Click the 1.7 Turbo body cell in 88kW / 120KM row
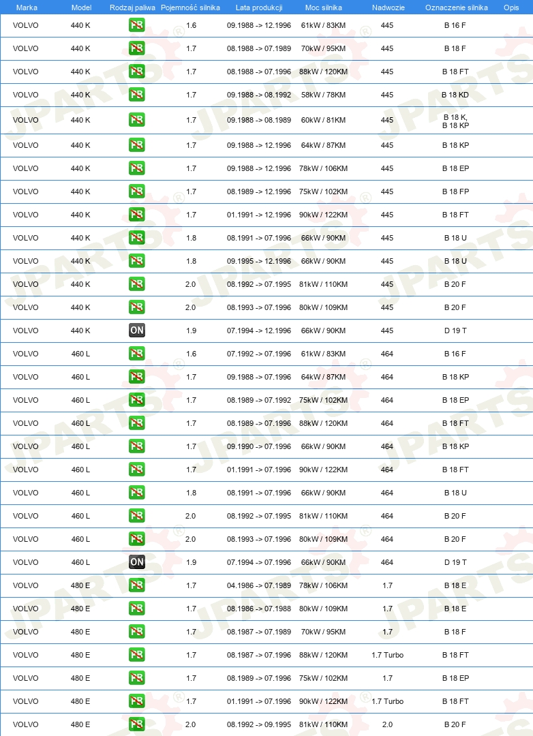This screenshot has height=736, width=533. [x=387, y=655]
